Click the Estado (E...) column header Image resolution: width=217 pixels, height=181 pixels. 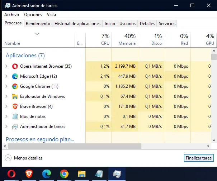(x=80, y=40)
